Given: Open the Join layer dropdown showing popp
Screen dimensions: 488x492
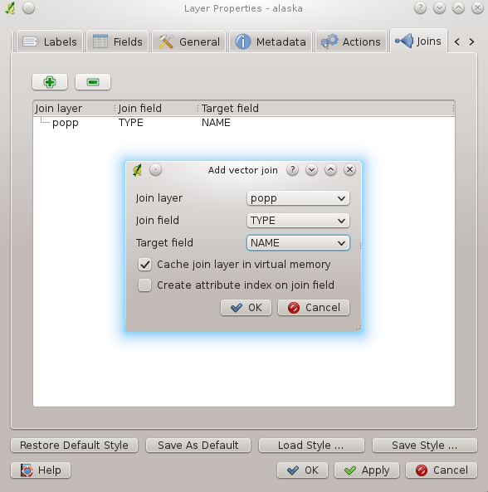Looking at the screenshot, I should click(x=298, y=198).
